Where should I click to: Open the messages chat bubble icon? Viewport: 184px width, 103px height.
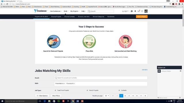click(132, 11)
